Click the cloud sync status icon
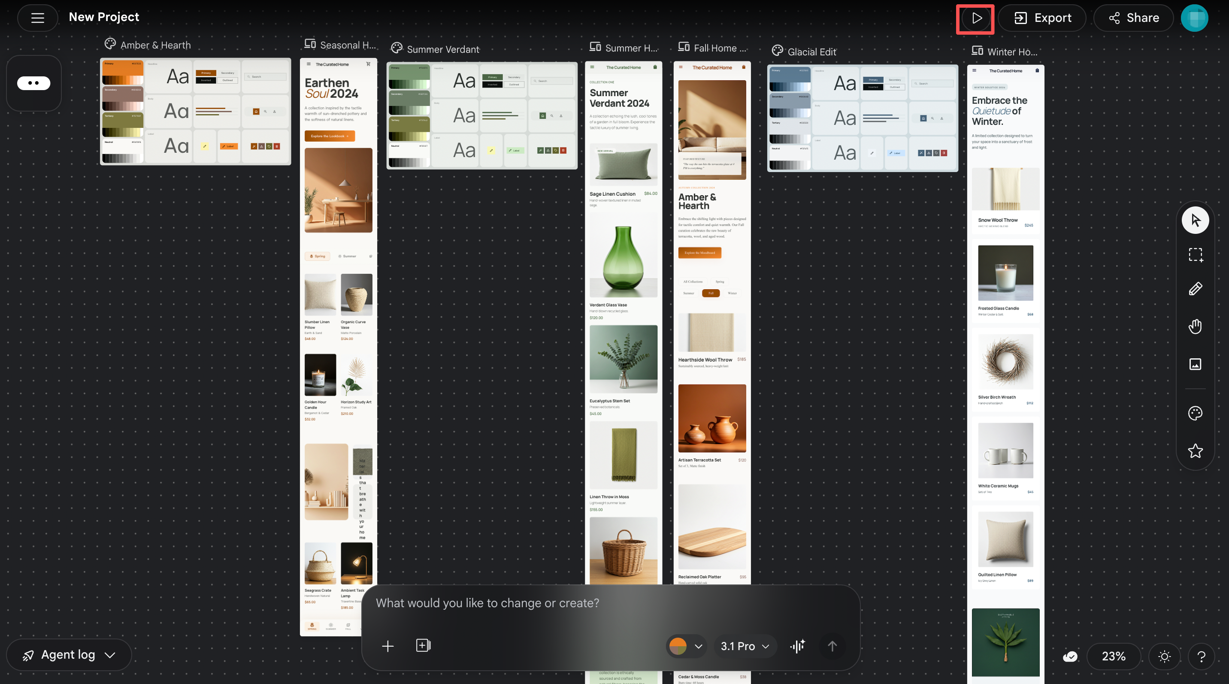Viewport: 1229px width, 684px height. [x=1070, y=657]
